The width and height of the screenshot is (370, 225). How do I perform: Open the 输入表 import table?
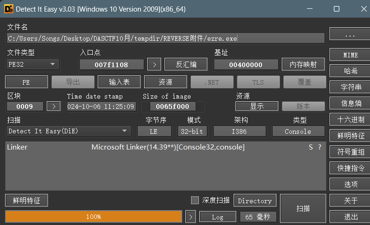pos(119,82)
